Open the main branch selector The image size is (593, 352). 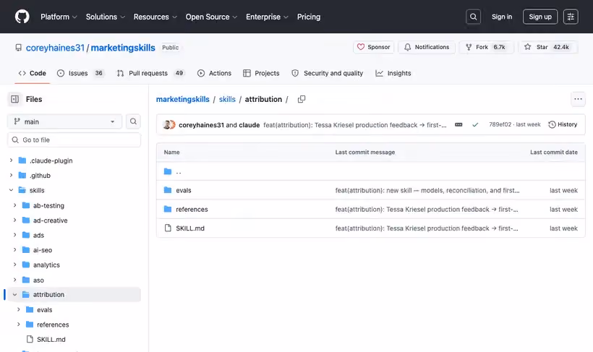tap(64, 121)
